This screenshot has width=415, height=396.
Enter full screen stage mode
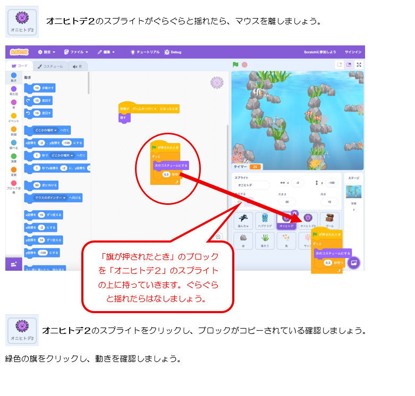359,65
